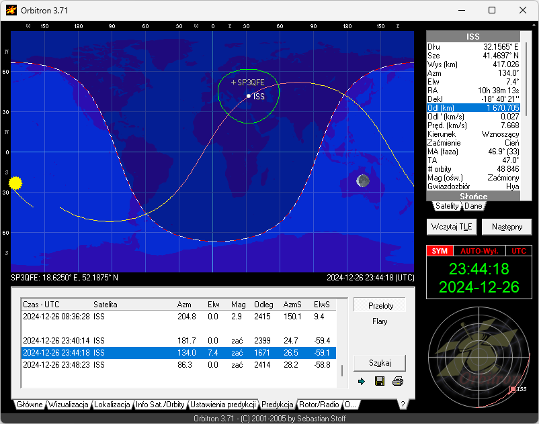Image resolution: width=539 pixels, height=424 pixels.
Task: Click the AzmS column header
Action: (296, 305)
